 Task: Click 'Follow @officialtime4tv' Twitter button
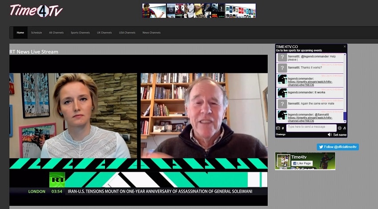pos(338,147)
